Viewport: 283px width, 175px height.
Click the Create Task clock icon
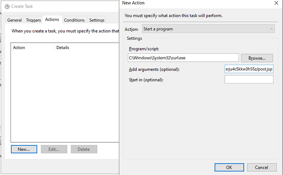[7, 6]
